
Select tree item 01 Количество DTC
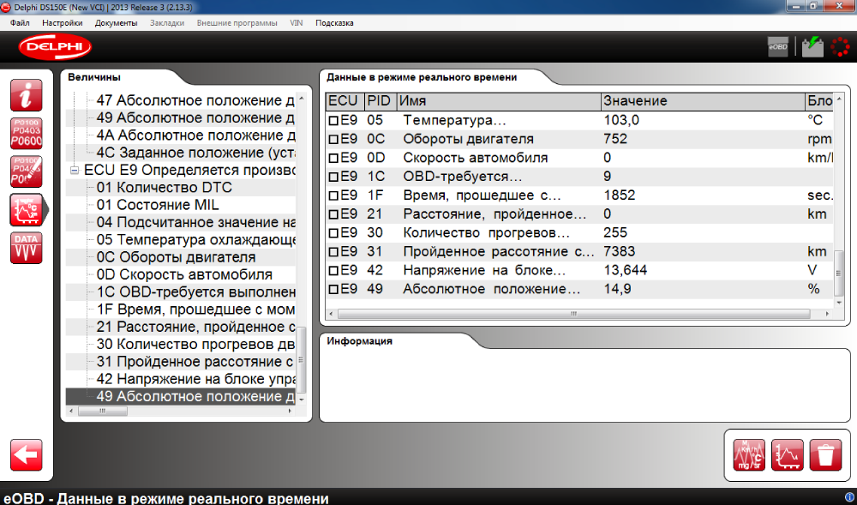click(x=165, y=188)
